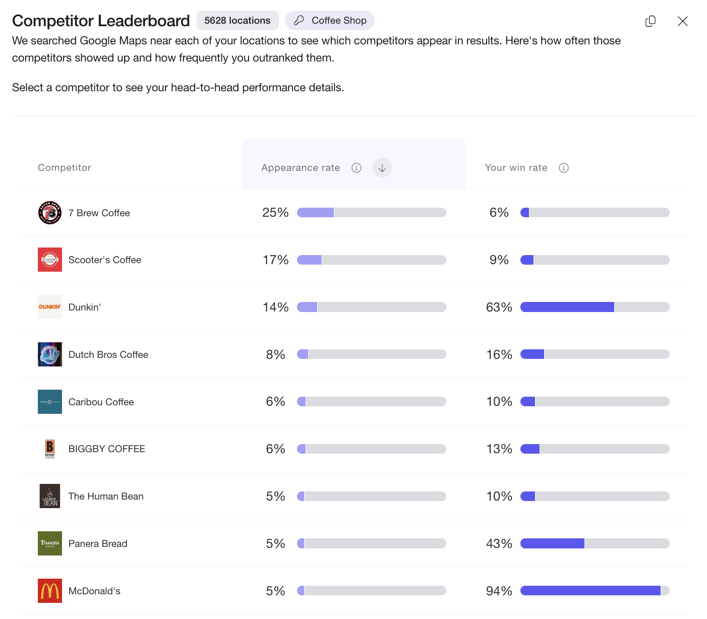Click the Dunkin' logo icon
Image resolution: width=707 pixels, height=619 pixels.
point(50,307)
